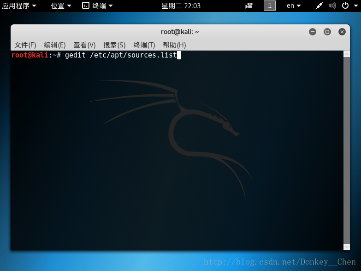Minimize the root@kali terminal window
This screenshot has height=271, width=361.
pyautogui.click(x=313, y=32)
